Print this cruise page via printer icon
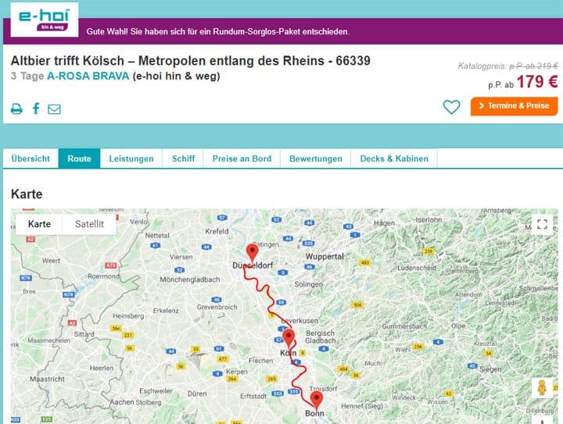The height and width of the screenshot is (424, 563). (x=16, y=109)
